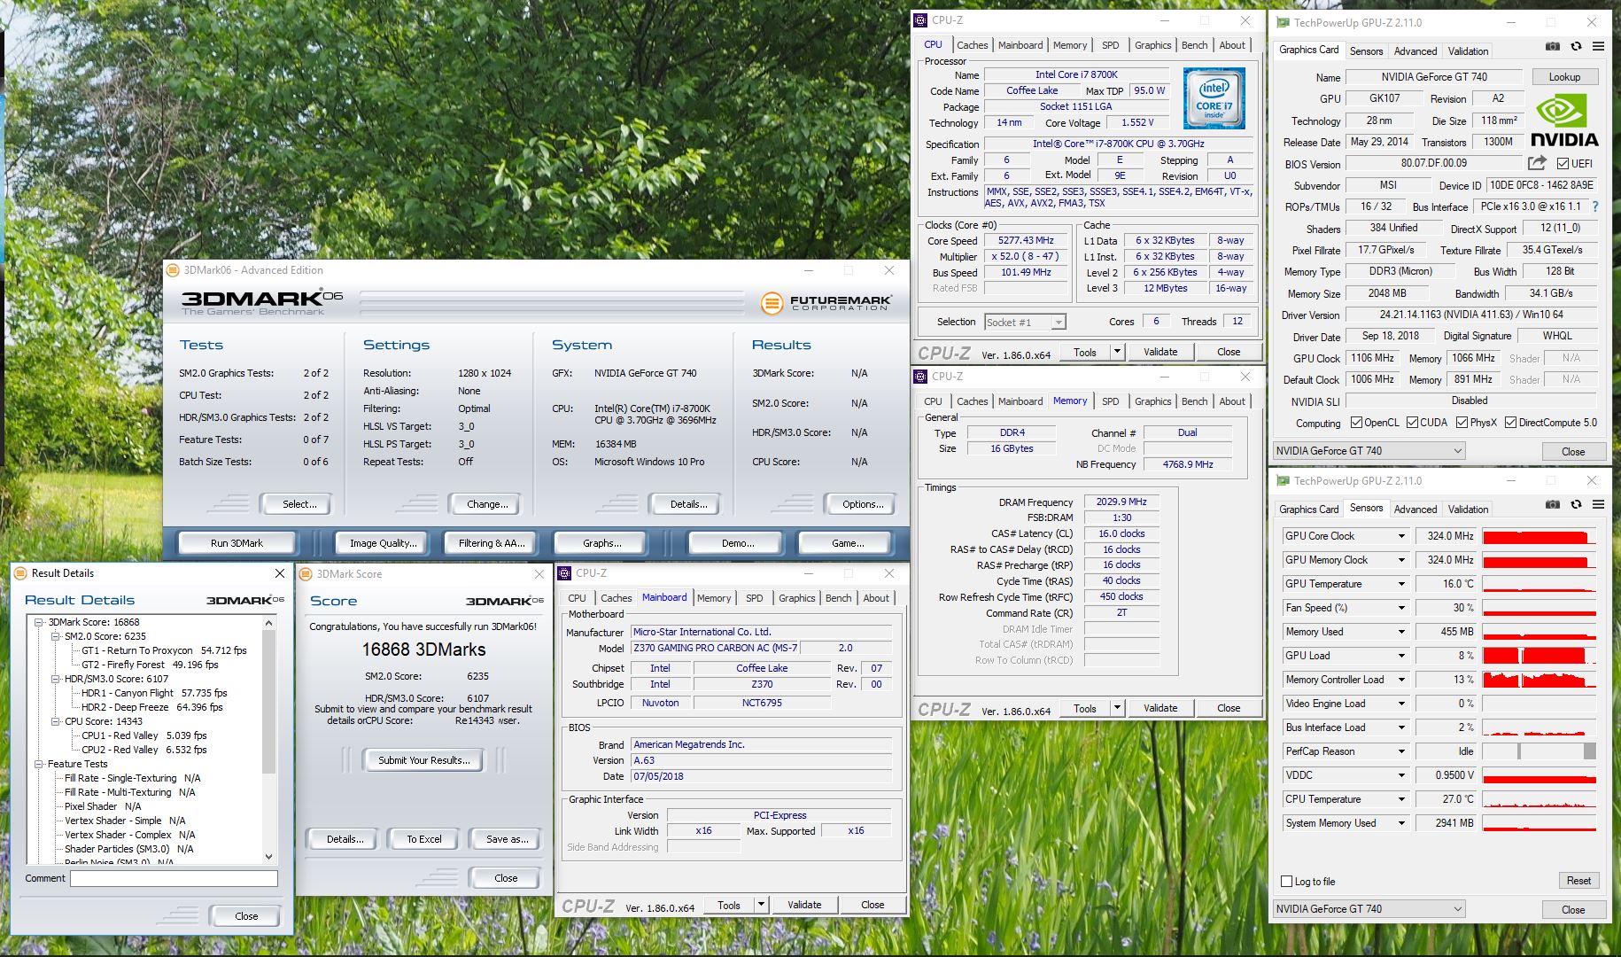Enable Log to file checkbox

[x=1287, y=881]
